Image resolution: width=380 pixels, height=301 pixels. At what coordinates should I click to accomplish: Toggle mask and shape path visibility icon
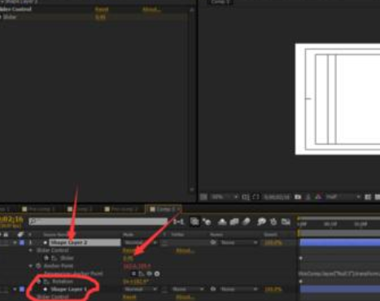[256, 197]
